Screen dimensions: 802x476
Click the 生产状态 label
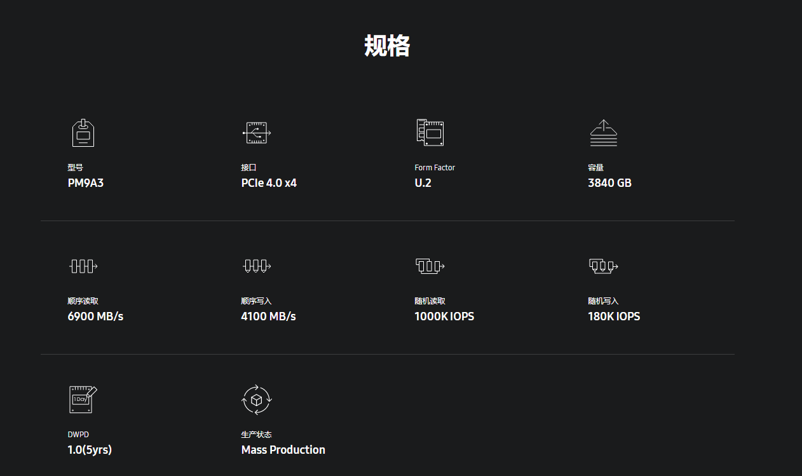[256, 435]
